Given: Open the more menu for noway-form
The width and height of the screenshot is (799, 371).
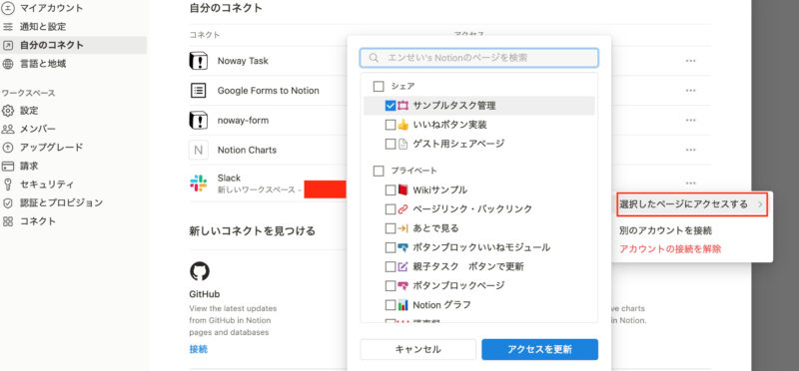Looking at the screenshot, I should [x=690, y=120].
